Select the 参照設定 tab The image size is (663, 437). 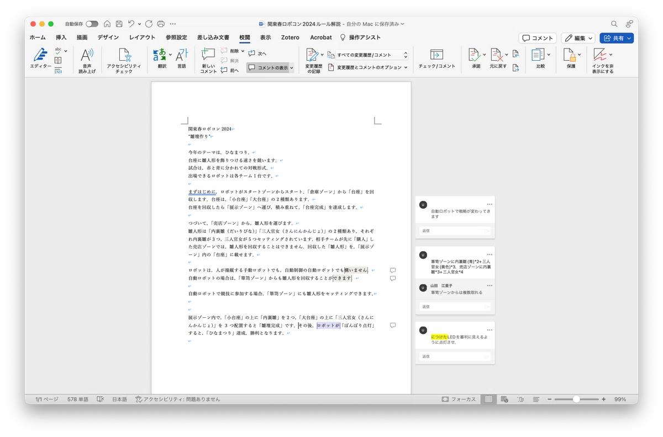pyautogui.click(x=176, y=38)
